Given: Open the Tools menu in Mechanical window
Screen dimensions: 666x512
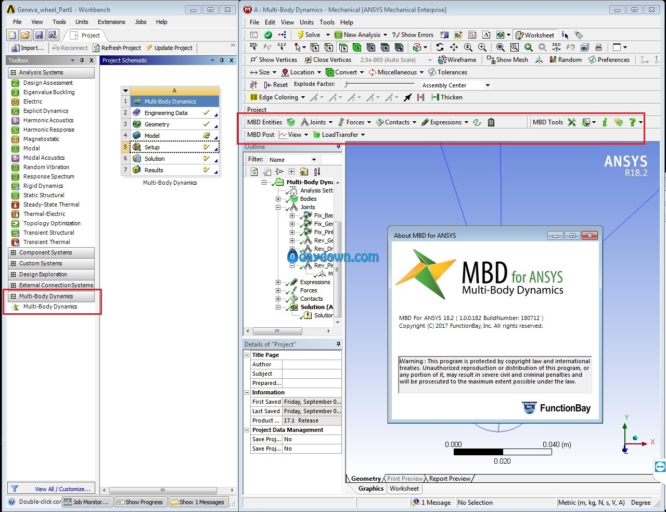Looking at the screenshot, I should (327, 22).
